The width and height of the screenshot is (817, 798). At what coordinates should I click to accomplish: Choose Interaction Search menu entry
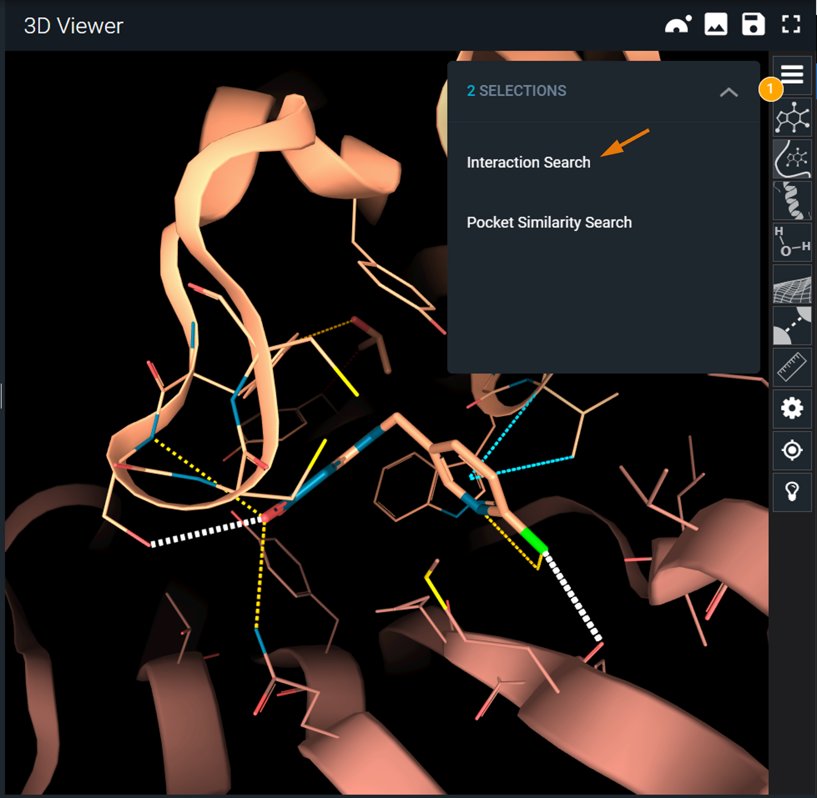[529, 163]
